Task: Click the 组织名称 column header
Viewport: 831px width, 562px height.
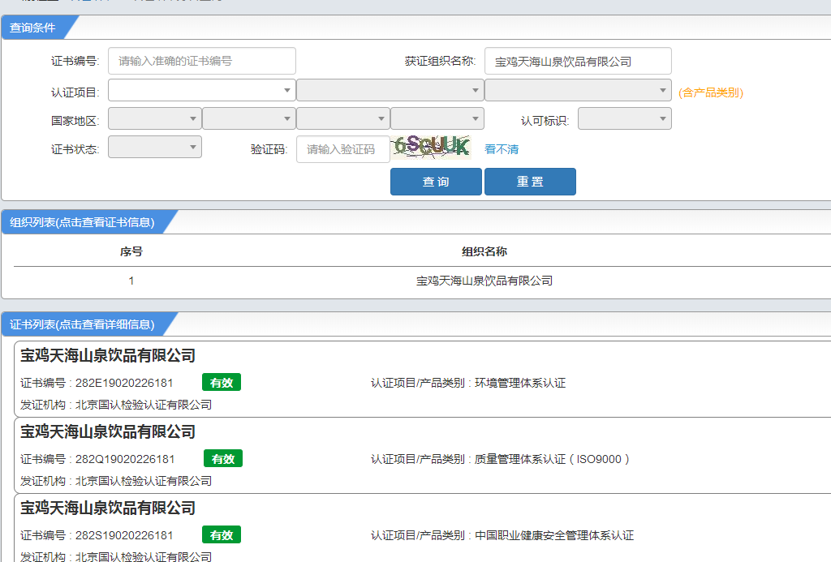Action: tap(484, 251)
